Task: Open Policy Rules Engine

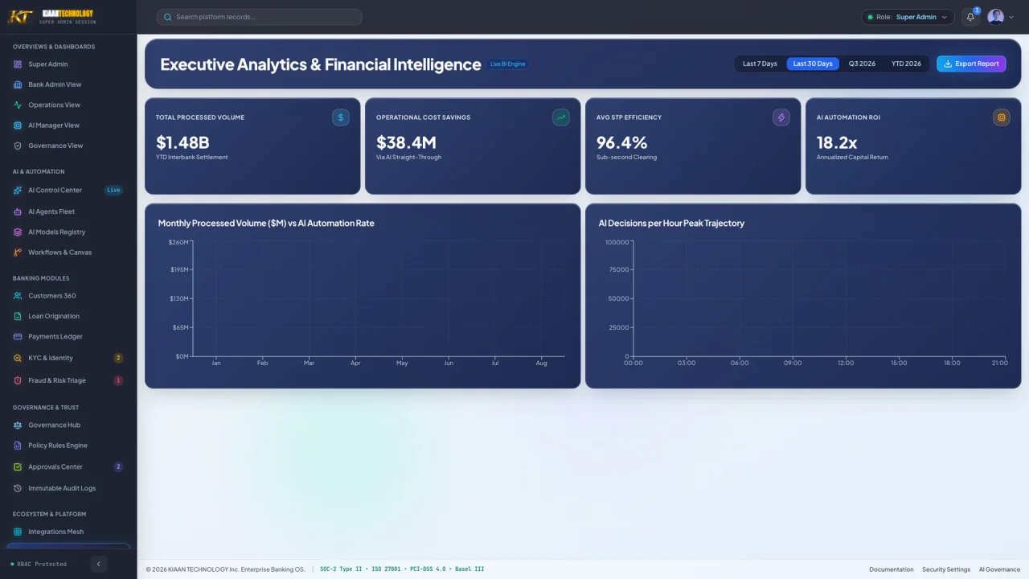Action: click(68, 446)
